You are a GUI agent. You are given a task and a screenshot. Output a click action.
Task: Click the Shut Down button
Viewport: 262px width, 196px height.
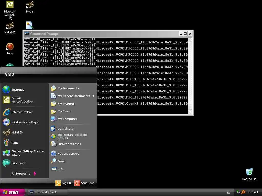pyautogui.click(x=84, y=183)
